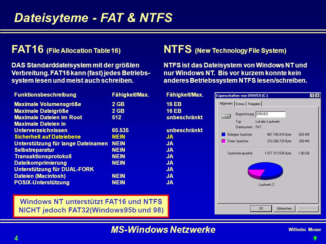Click the 16 EB value for Maximale Dateigröße
326x244 pixels.
click(x=174, y=111)
